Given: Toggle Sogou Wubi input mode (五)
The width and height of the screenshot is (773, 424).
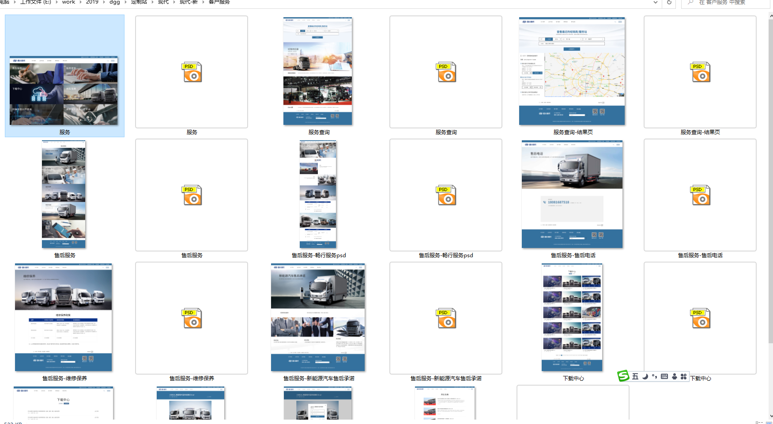Looking at the screenshot, I should 635,376.
